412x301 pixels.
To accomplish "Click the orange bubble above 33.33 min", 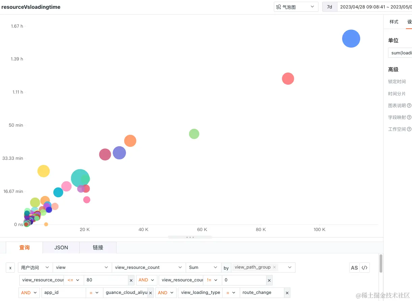I will 130,141.
